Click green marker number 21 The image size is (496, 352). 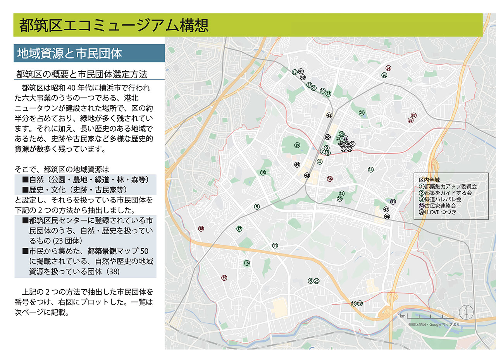314,88
